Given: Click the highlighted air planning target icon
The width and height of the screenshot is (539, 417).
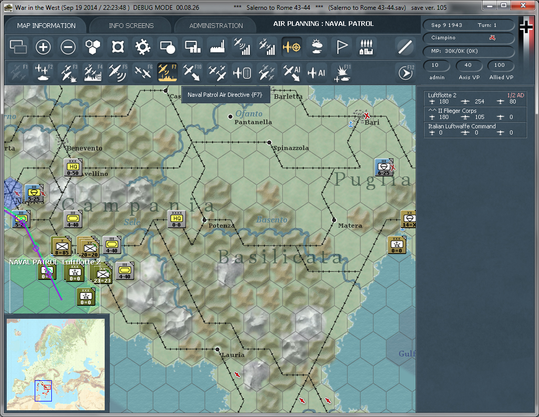Looking at the screenshot, I should [292, 47].
